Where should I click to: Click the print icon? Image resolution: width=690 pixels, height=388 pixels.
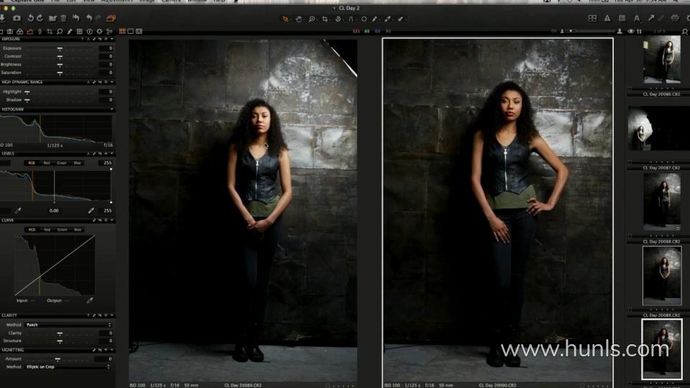pyautogui.click(x=675, y=19)
